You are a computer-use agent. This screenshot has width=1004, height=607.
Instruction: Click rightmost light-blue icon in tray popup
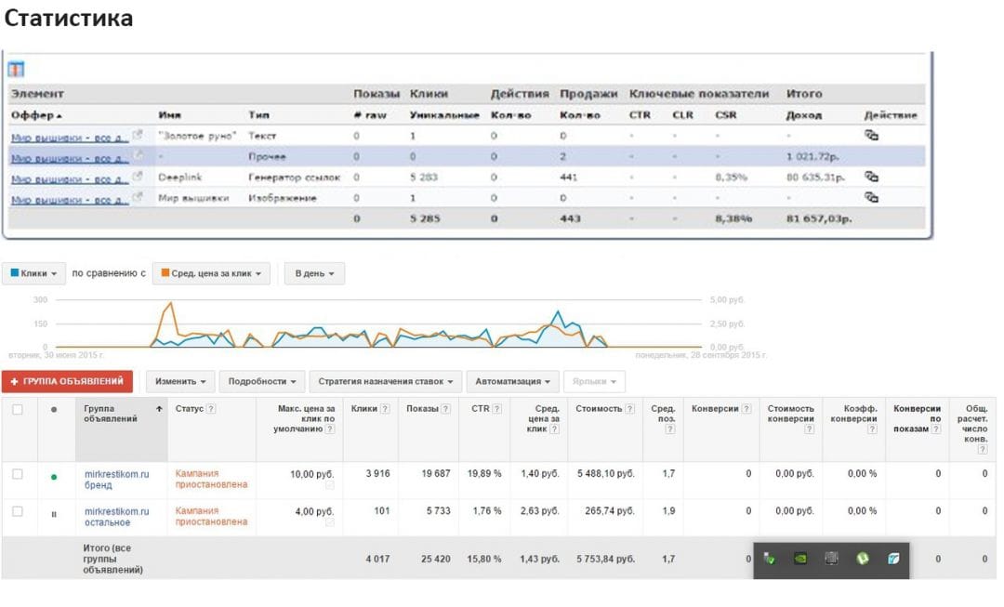[893, 559]
